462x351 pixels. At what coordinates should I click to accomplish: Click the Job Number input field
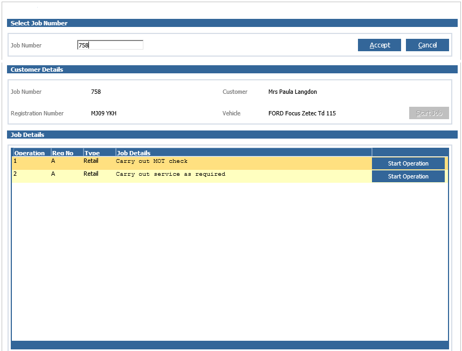tap(110, 45)
